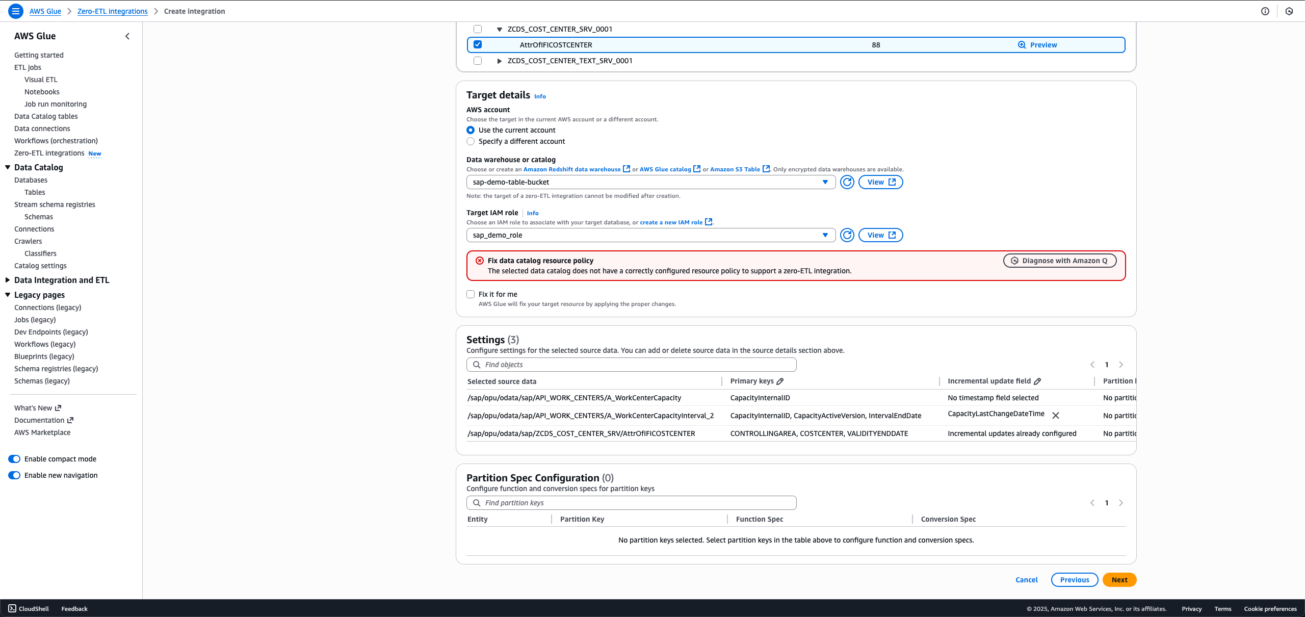Check the 'Fix it for me' checkbox
This screenshot has width=1305, height=617.
pos(471,294)
